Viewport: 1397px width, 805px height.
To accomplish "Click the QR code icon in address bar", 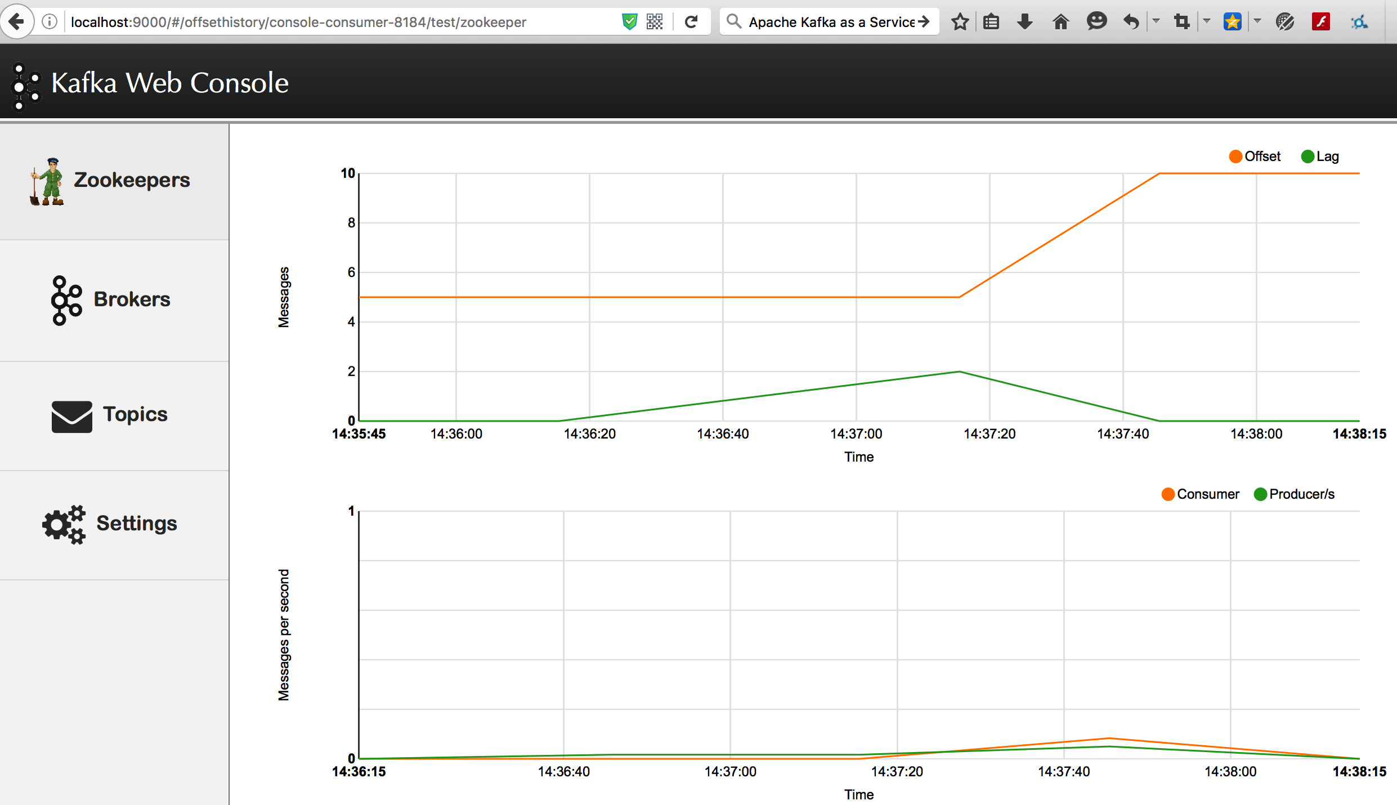I will 655,22.
